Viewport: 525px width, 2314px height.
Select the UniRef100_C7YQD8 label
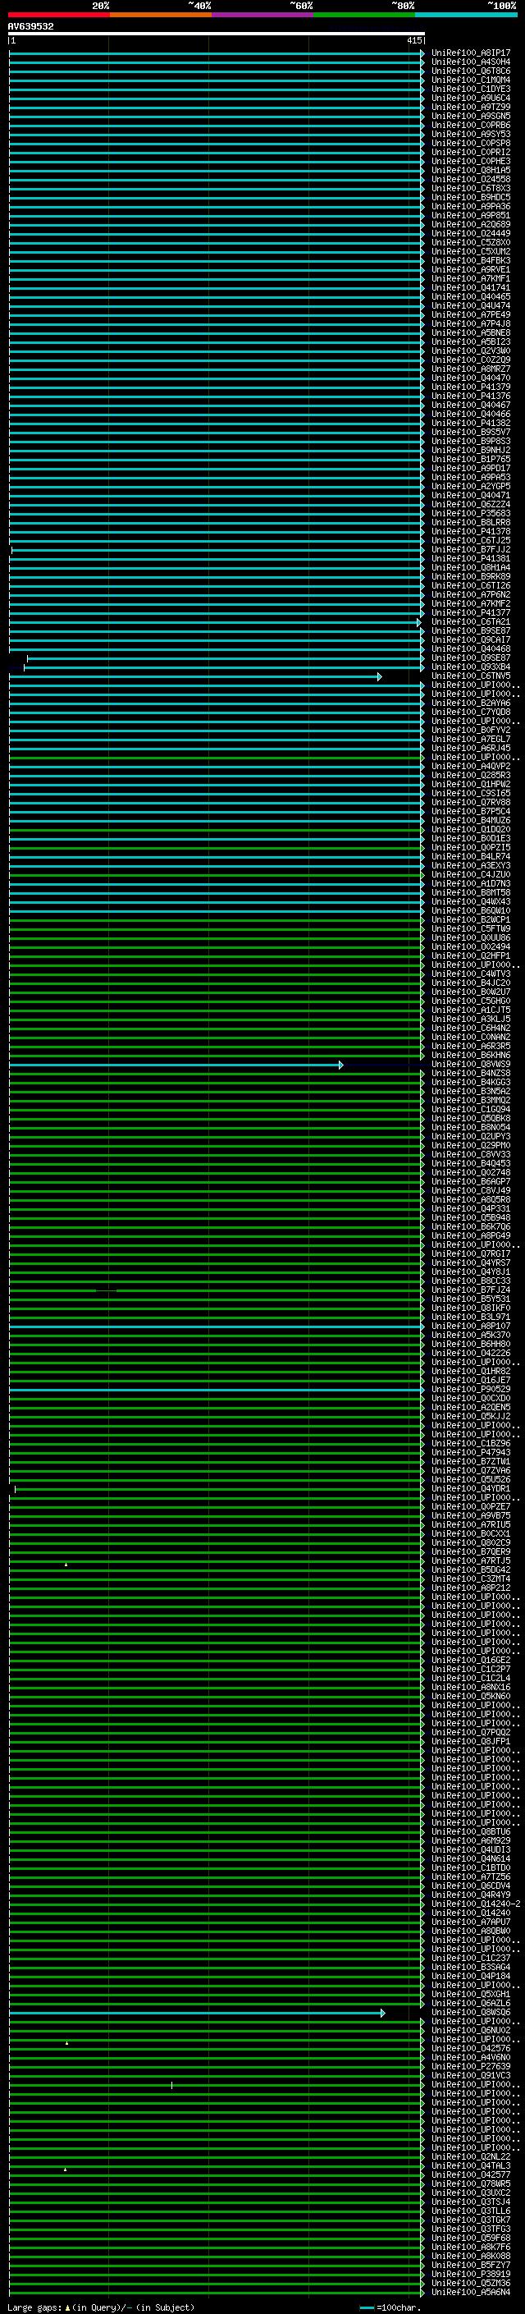coord(470,713)
